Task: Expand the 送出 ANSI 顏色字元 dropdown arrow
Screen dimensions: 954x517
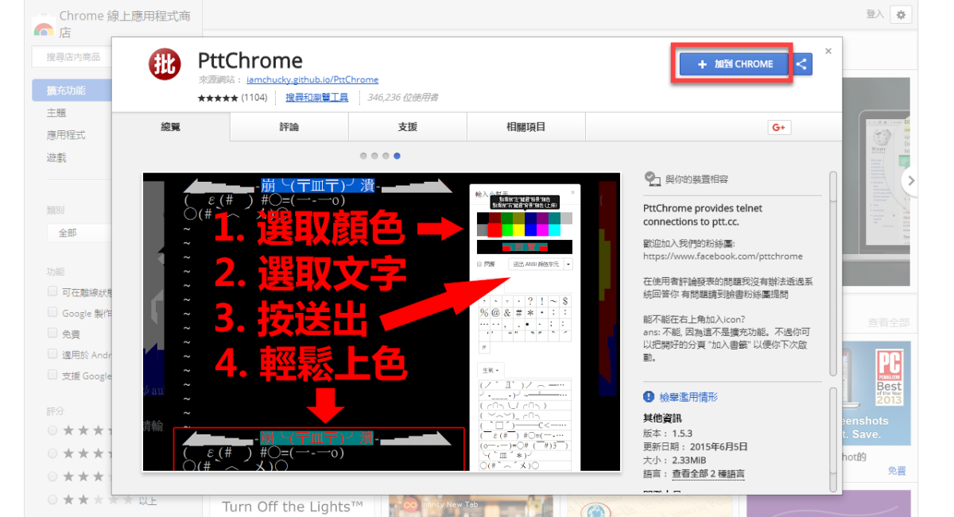Action: (568, 264)
